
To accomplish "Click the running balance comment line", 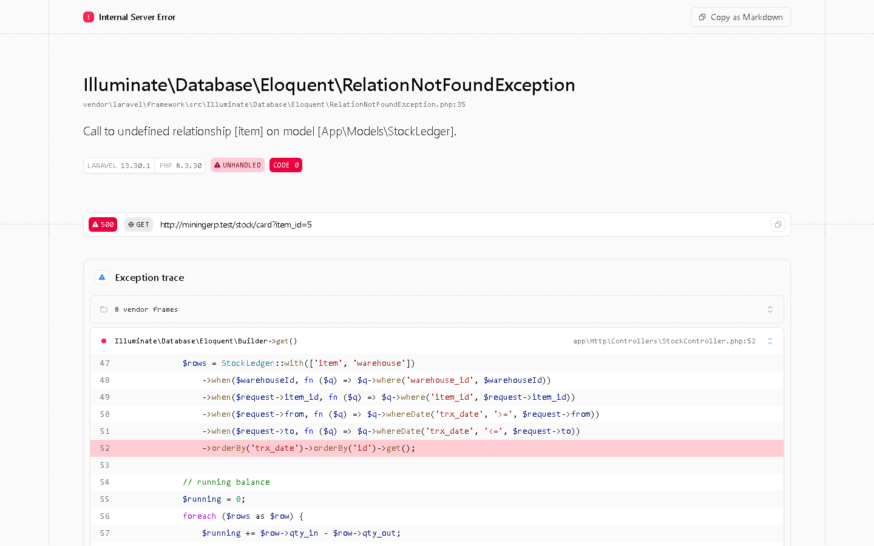I will pos(437,482).
